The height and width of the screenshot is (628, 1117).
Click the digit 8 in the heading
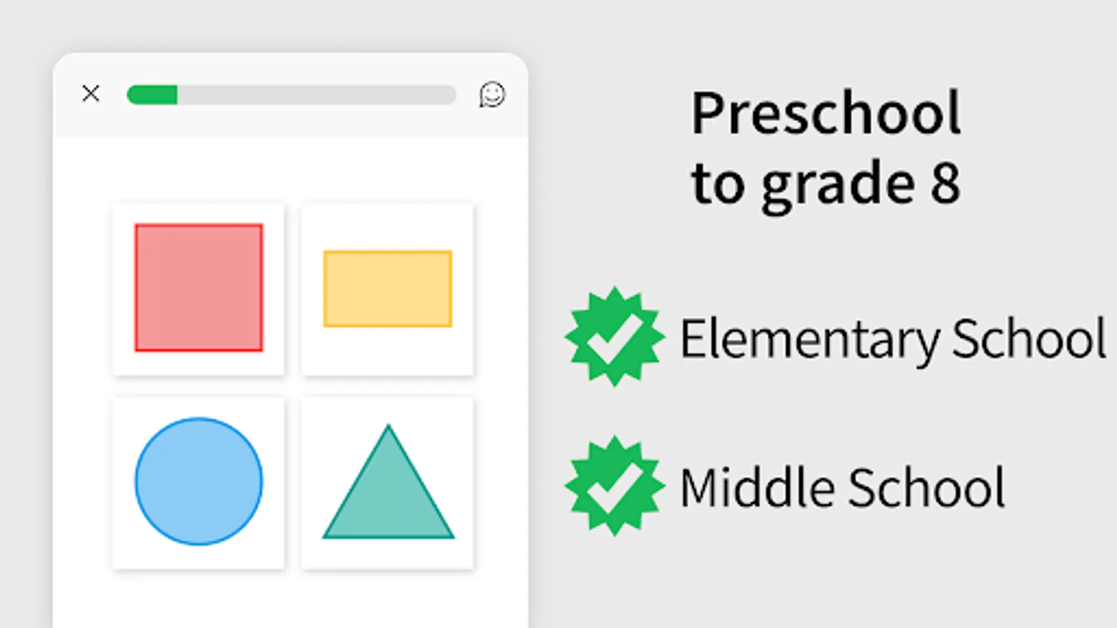pyautogui.click(x=945, y=184)
